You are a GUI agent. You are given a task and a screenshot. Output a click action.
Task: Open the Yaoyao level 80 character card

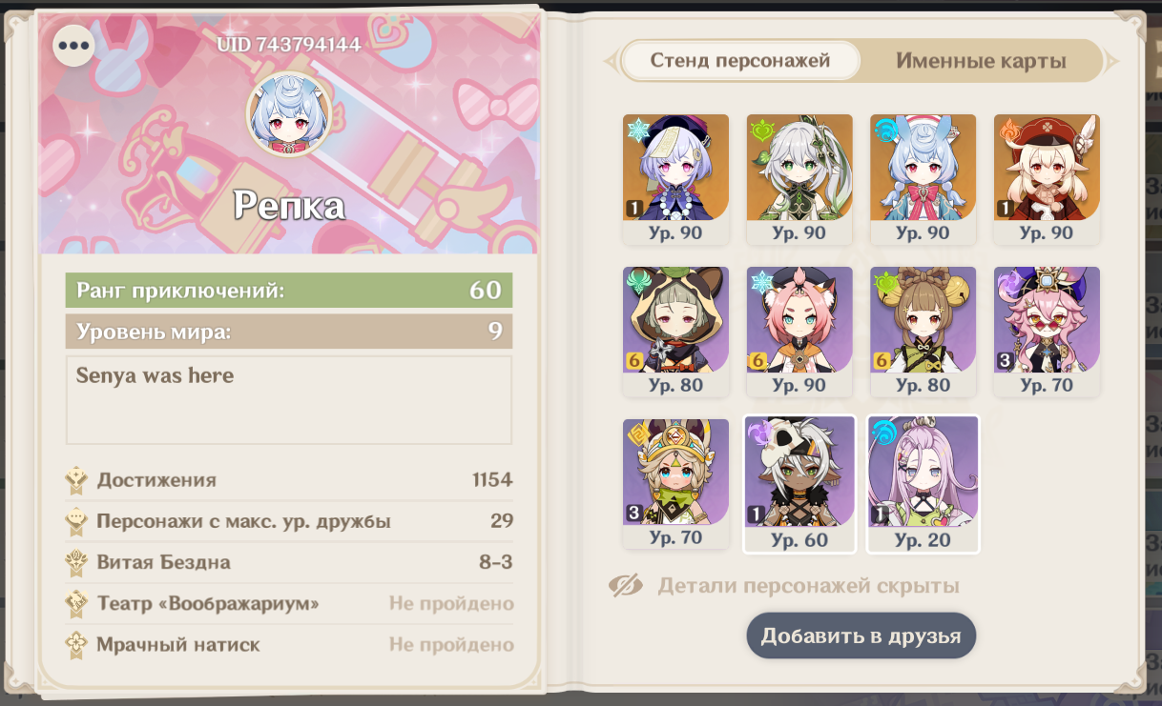[923, 332]
